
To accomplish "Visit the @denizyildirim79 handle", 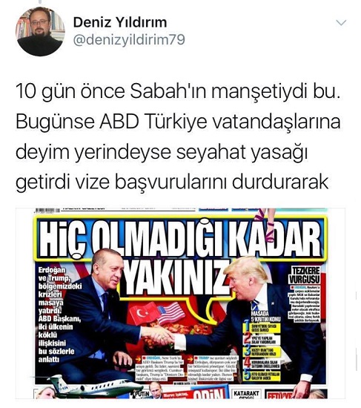I will tap(129, 40).
